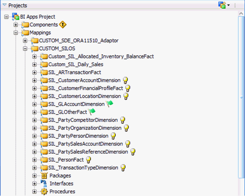Click the SIL_GLOtherFact folder icon
Image resolution: width=245 pixels, height=196 pixels.
pos(44,112)
